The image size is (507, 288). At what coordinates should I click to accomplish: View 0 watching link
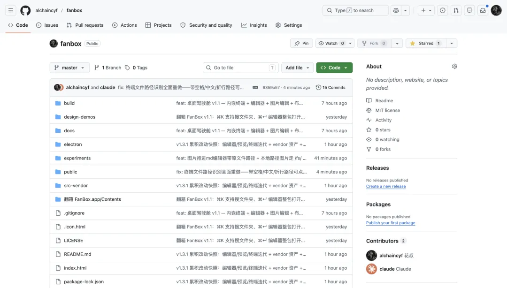(x=383, y=139)
